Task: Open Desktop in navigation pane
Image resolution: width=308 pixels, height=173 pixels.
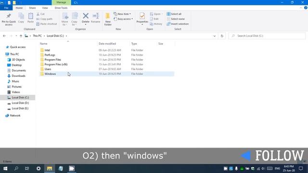Action: pyautogui.click(x=16, y=65)
